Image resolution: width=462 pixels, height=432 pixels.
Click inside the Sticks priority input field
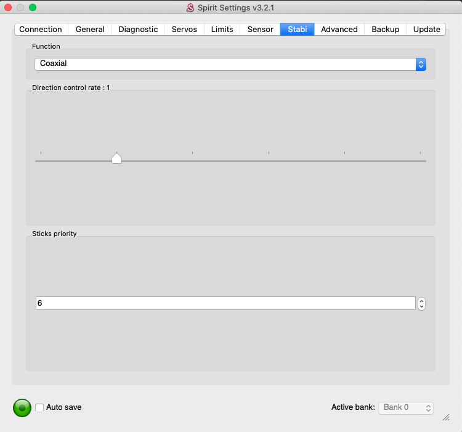(x=225, y=303)
